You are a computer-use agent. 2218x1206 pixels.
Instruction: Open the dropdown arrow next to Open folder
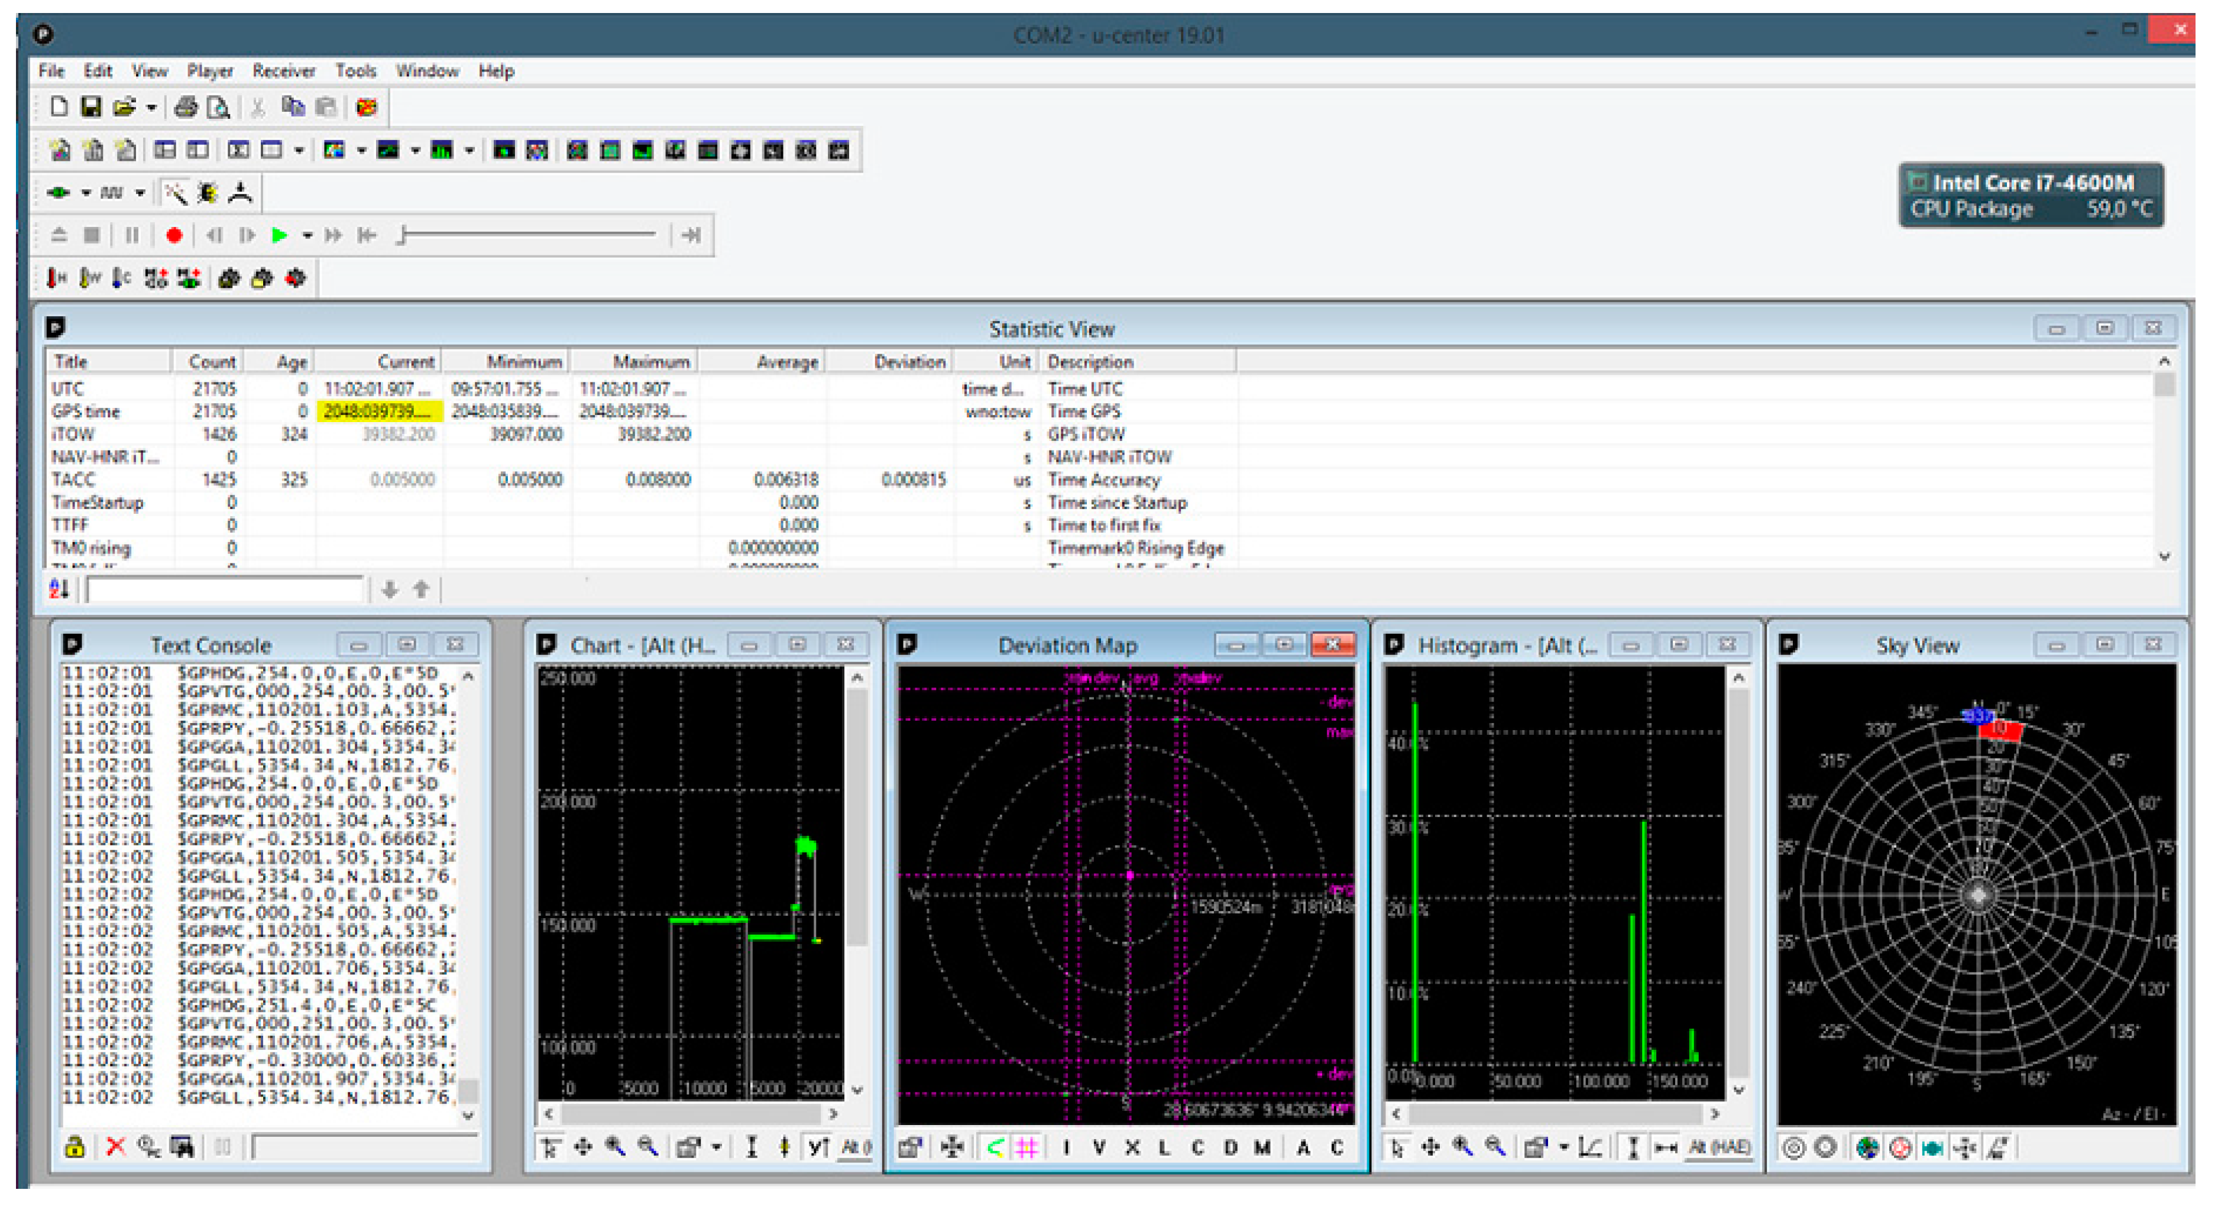coord(151,108)
